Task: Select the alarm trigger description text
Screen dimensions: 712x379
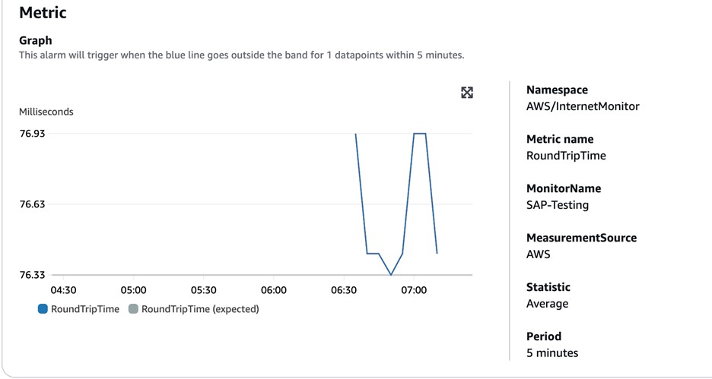Action: (x=241, y=55)
